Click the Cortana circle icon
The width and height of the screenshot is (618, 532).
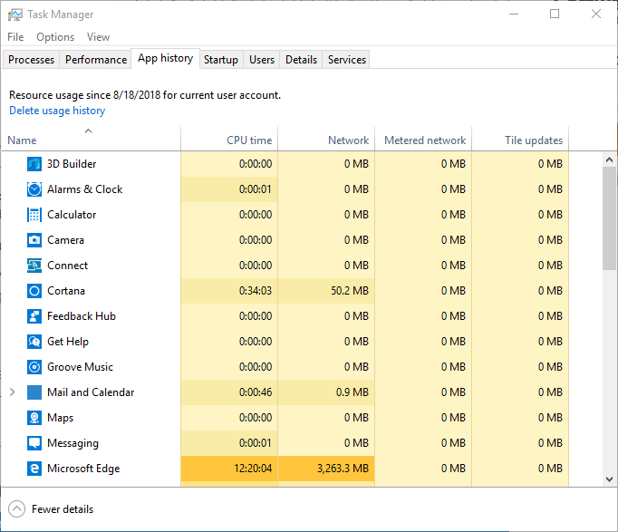(x=34, y=291)
